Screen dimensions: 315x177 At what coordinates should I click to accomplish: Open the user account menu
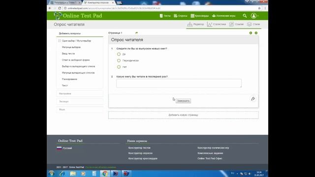click(254, 16)
